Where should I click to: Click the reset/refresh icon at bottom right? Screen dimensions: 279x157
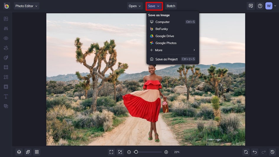246,152
